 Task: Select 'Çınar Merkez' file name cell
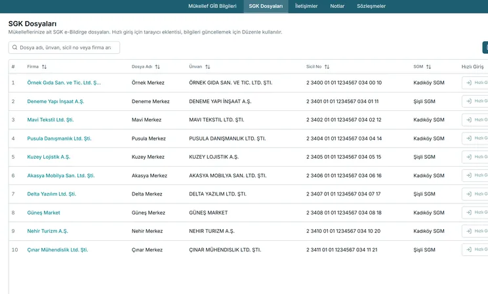click(x=147, y=249)
